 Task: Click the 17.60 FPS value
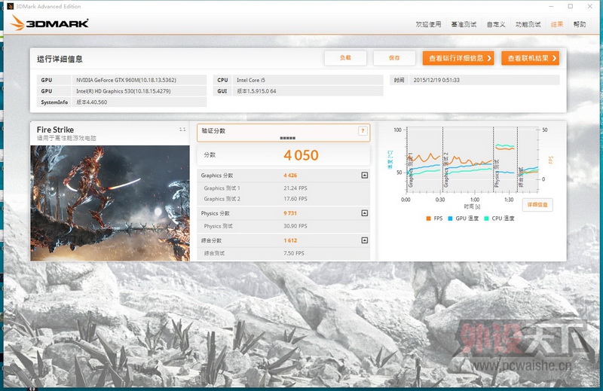tap(295, 199)
